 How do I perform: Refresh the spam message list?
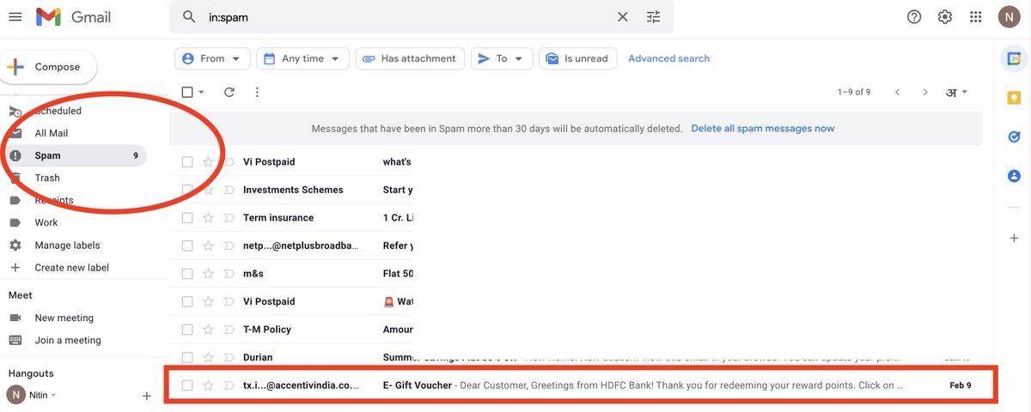tap(229, 92)
